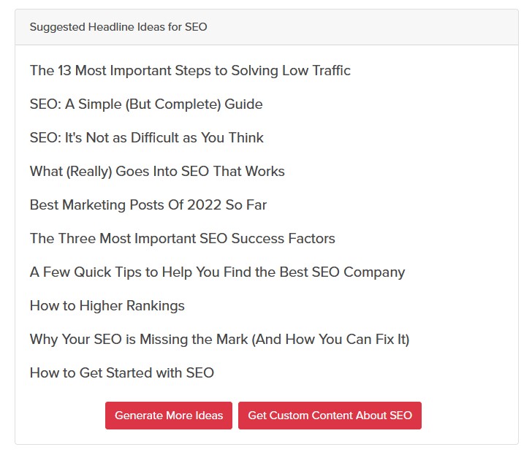
Task: Select the headline about finding the Best SEO Company
Action: click(x=218, y=272)
